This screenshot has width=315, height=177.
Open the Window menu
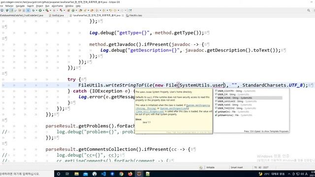pos(69,6)
